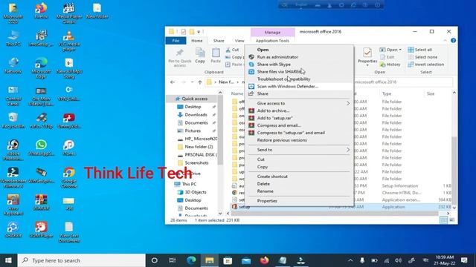This screenshot has height=267, width=476.
Task: Open the Recycle Bin desktop icon
Action: point(13,120)
